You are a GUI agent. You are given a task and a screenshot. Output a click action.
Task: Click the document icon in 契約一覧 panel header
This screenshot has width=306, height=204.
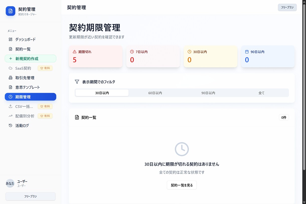77,117
